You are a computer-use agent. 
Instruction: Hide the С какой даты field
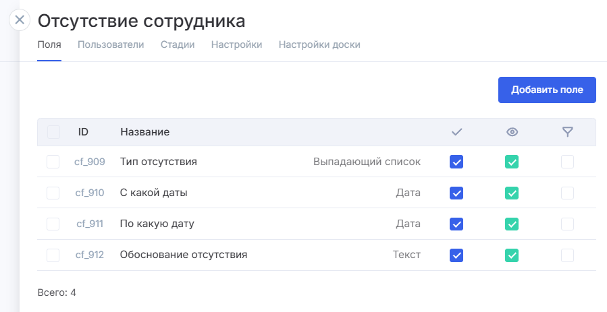(512, 193)
